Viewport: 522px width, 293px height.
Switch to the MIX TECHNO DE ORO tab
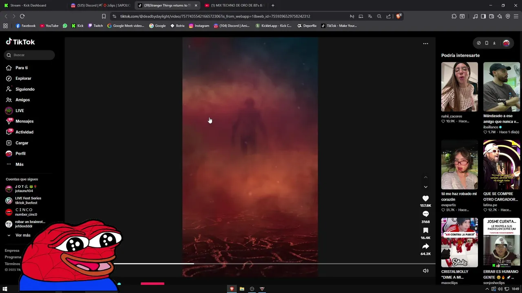pos(234,5)
